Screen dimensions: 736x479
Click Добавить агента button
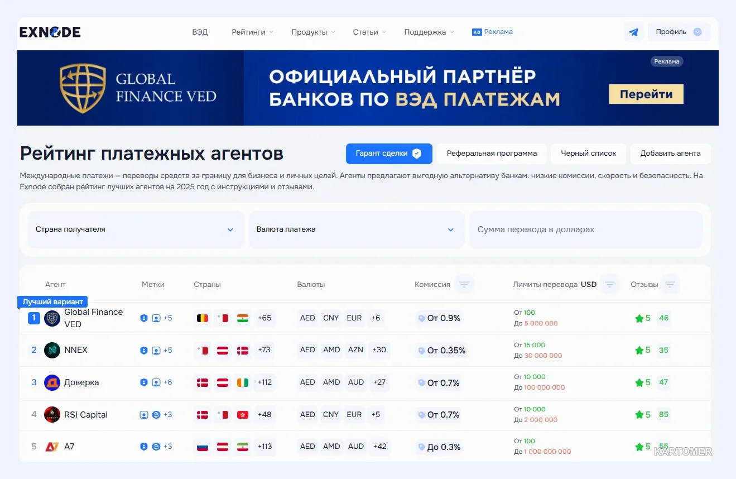tap(670, 154)
